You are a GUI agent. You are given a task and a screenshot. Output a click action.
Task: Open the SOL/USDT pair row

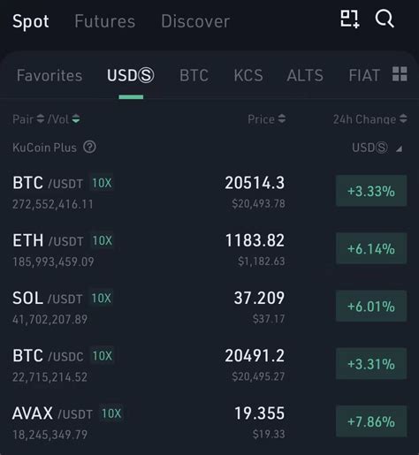tap(209, 307)
